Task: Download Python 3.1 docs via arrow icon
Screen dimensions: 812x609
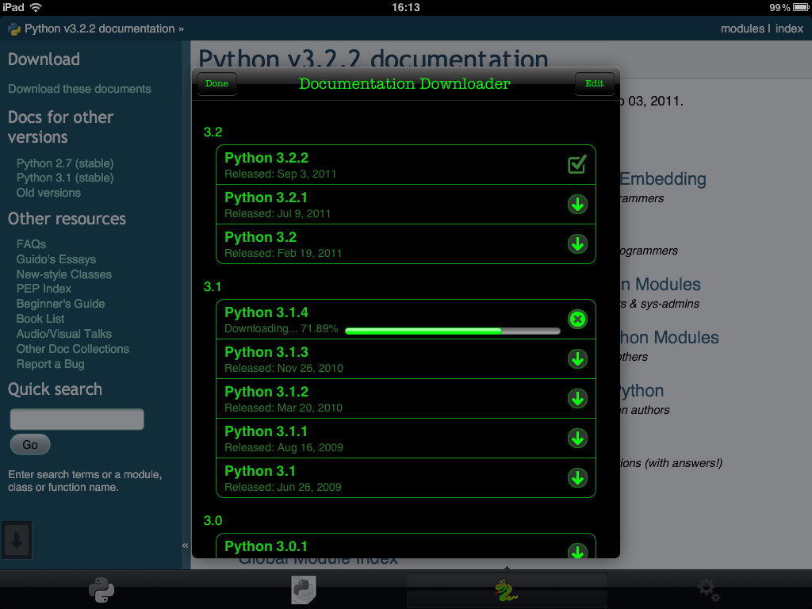Action: pos(577,478)
